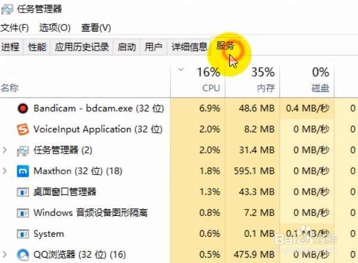Click the 8.2 MB memory value
Image resolution: width=358 pixels, height=263 pixels.
click(259, 129)
